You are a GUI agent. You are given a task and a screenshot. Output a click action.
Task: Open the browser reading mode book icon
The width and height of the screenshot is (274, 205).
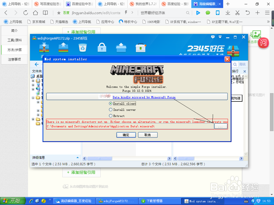click(x=45, y=13)
